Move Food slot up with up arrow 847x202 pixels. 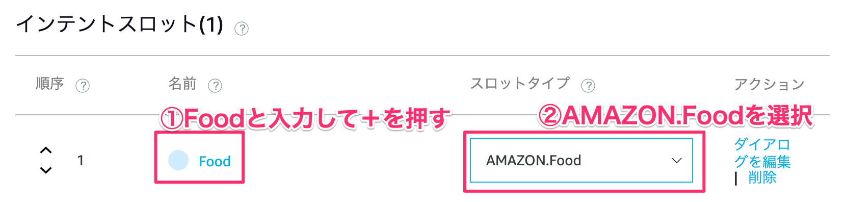(x=46, y=150)
